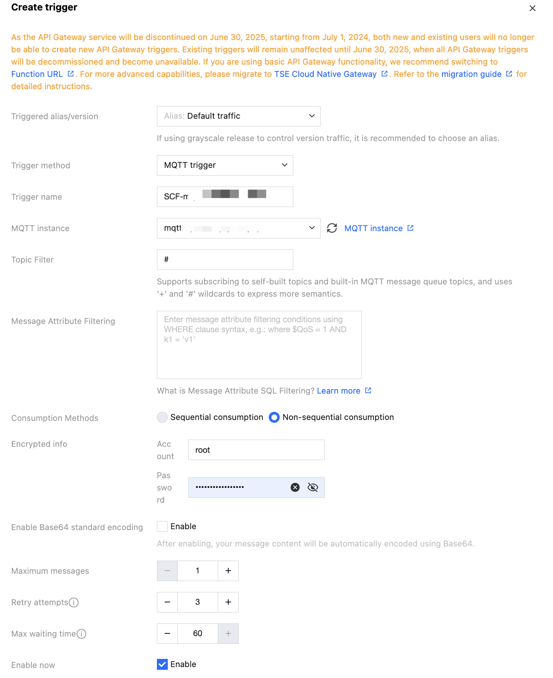
Task: Select Sequential consumption radio button
Action: point(162,417)
